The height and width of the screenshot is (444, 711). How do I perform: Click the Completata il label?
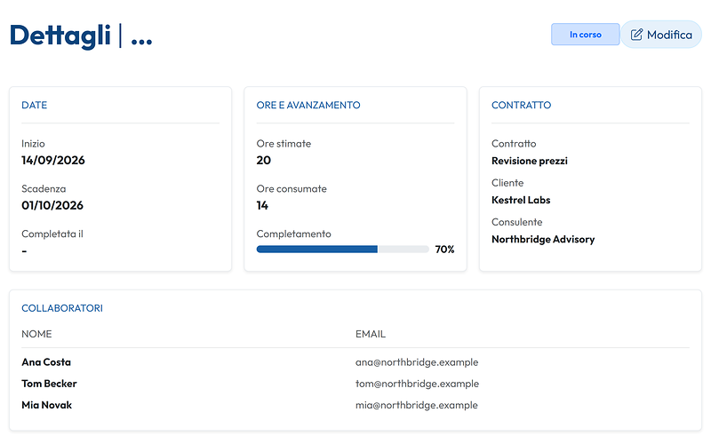coord(52,234)
